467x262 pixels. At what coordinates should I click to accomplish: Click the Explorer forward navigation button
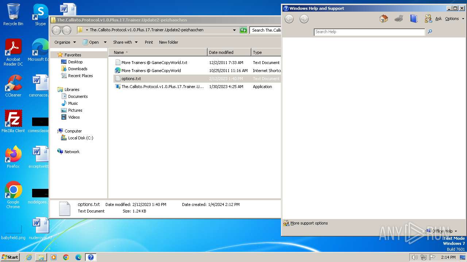66,30
